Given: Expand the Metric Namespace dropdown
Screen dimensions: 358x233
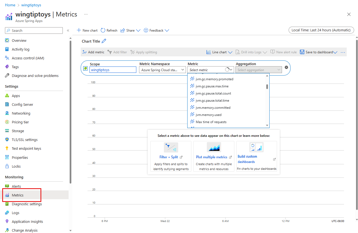Looking at the screenshot, I should tap(162, 70).
